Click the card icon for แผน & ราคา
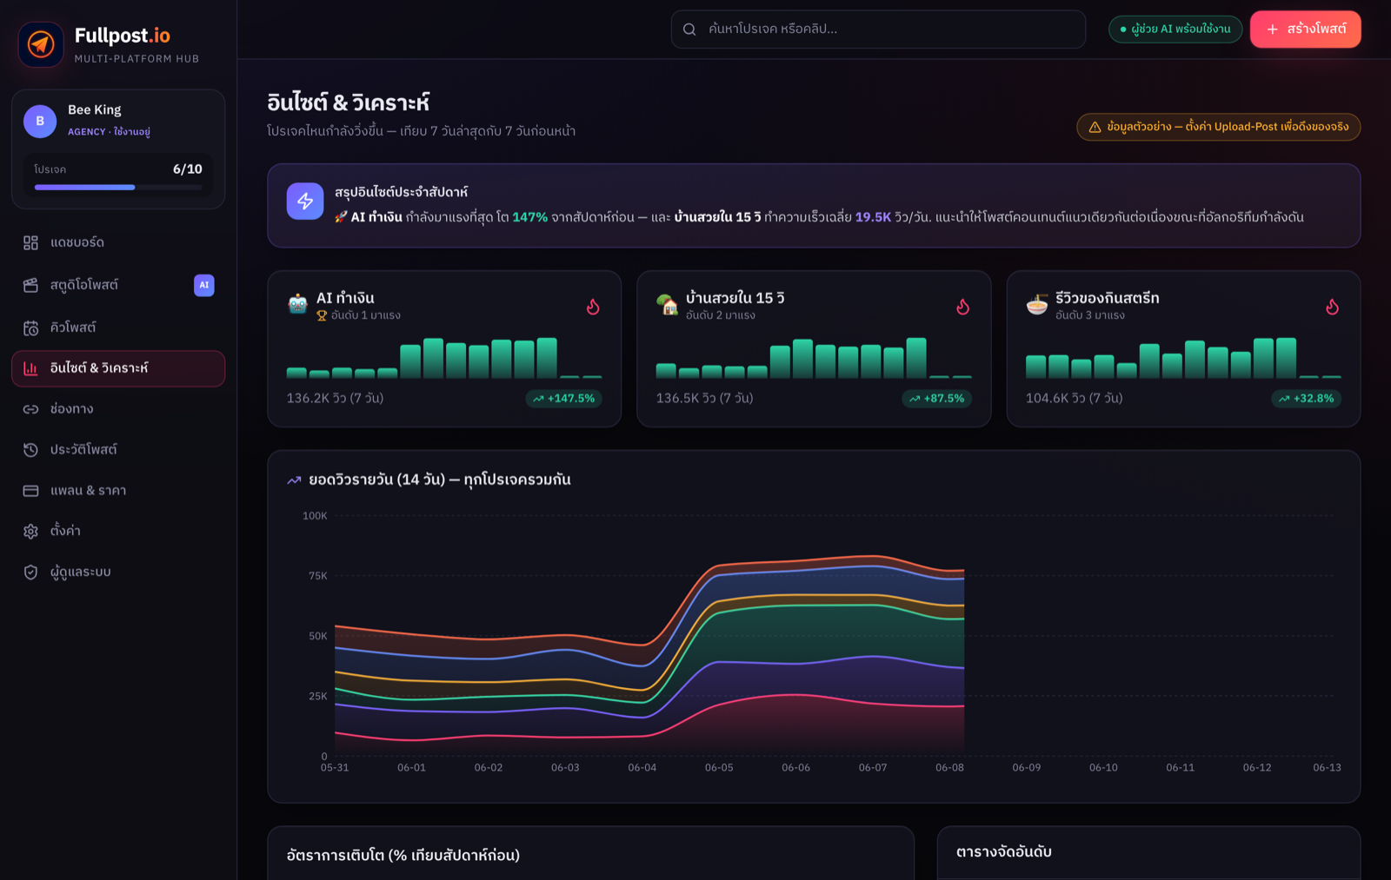 tap(30, 491)
